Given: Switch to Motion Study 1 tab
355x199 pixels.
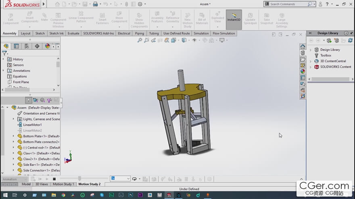Looking at the screenshot, I should pyautogui.click(x=63, y=184).
